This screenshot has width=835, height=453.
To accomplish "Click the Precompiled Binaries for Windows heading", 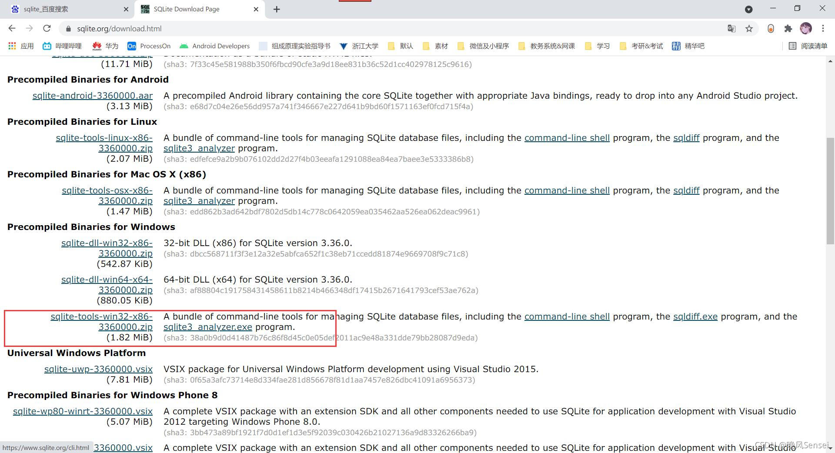I will tap(91, 227).
